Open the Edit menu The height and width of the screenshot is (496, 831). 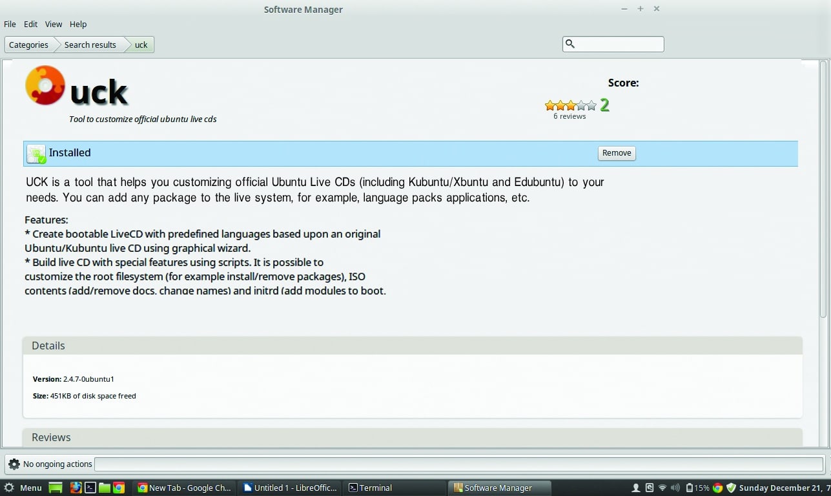click(x=30, y=24)
